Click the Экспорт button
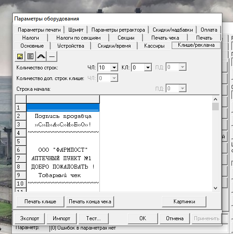 [x=30, y=218]
